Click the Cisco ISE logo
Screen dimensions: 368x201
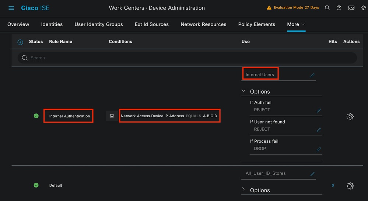35,8
